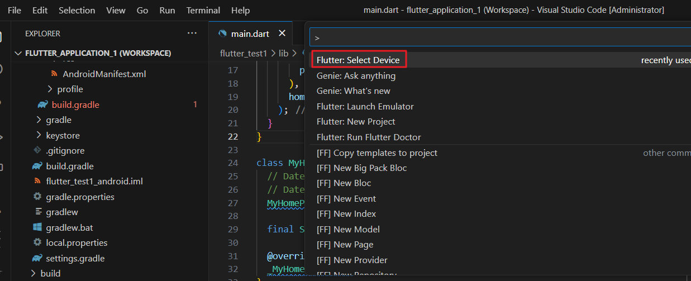This screenshot has height=281, width=691.
Task: Open the Edit menu
Action: click(x=40, y=10)
